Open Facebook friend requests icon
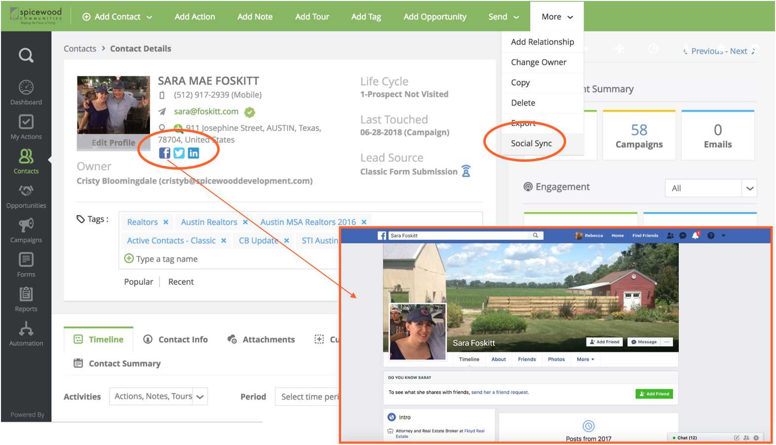Image resolution: width=776 pixels, height=445 pixels. tap(670, 235)
